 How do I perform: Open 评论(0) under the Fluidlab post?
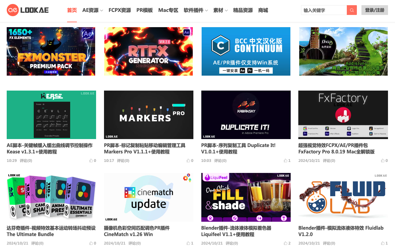point(329,243)
